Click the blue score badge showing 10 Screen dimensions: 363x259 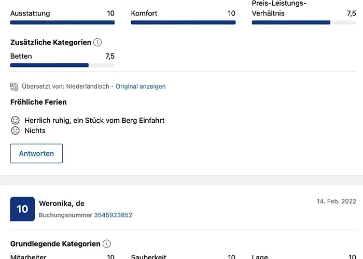point(22,209)
